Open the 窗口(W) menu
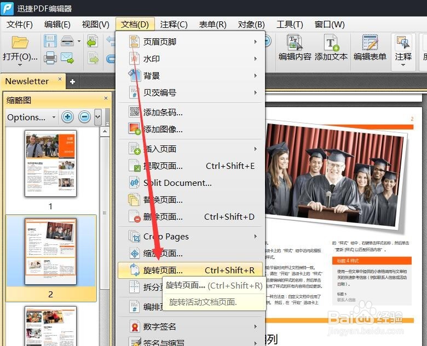Viewport: 427px width, 346px height. [330, 25]
